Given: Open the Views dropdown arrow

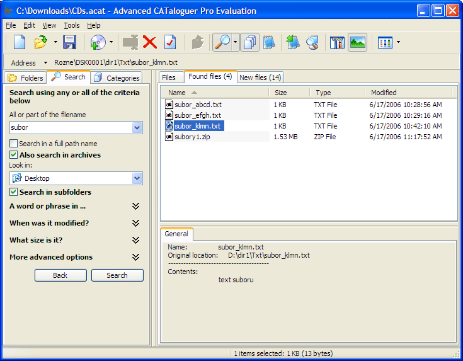Looking at the screenshot, I should pos(398,42).
